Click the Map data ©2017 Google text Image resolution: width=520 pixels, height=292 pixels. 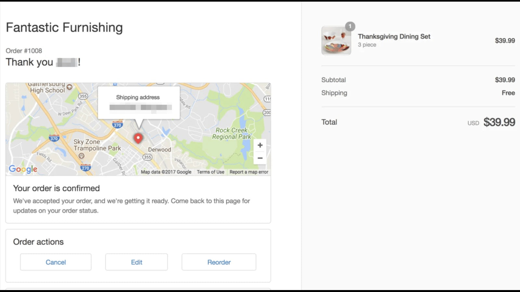[166, 172]
